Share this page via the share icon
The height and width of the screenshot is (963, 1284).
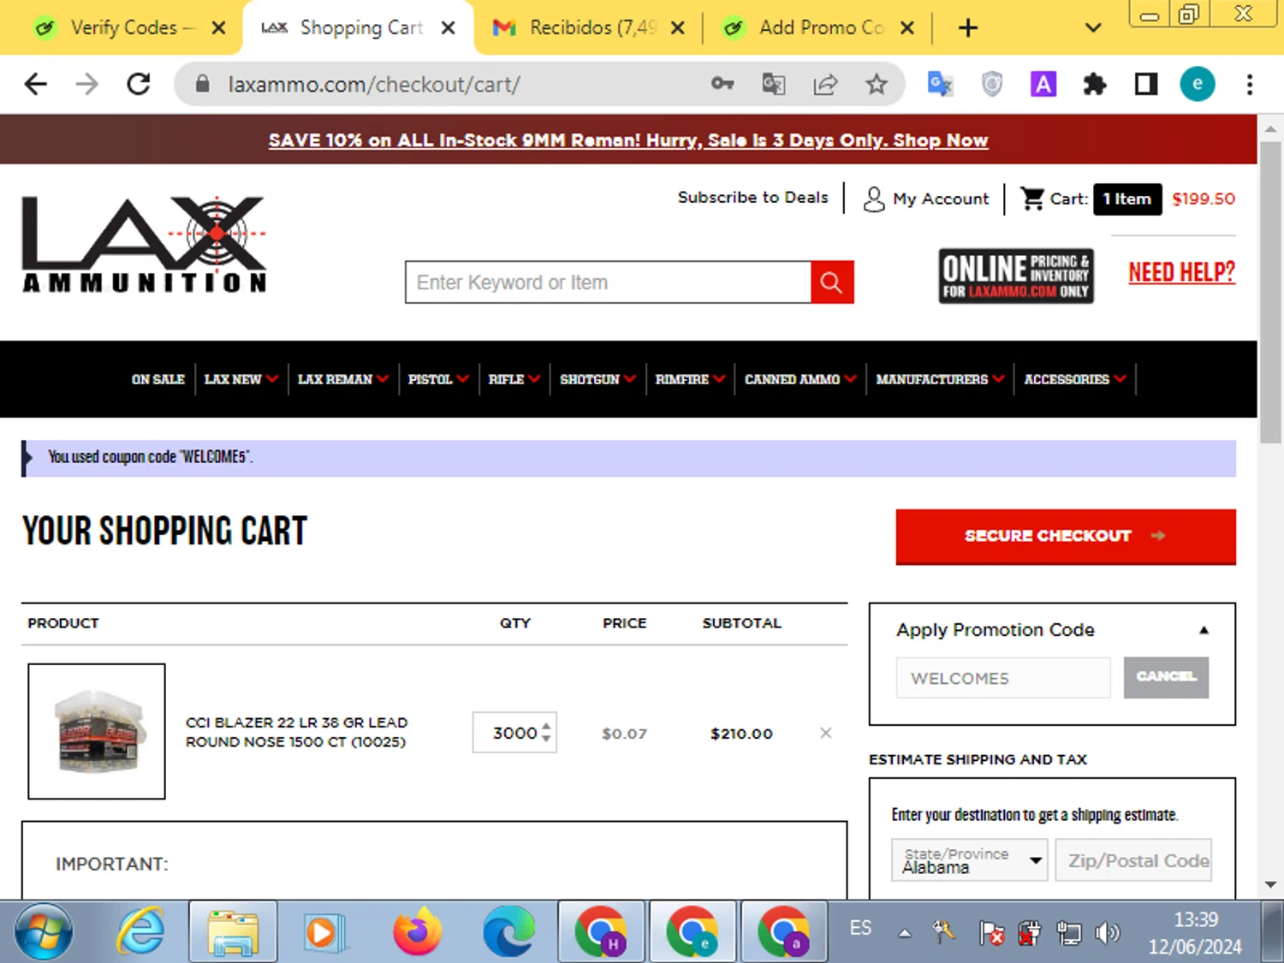coord(825,84)
